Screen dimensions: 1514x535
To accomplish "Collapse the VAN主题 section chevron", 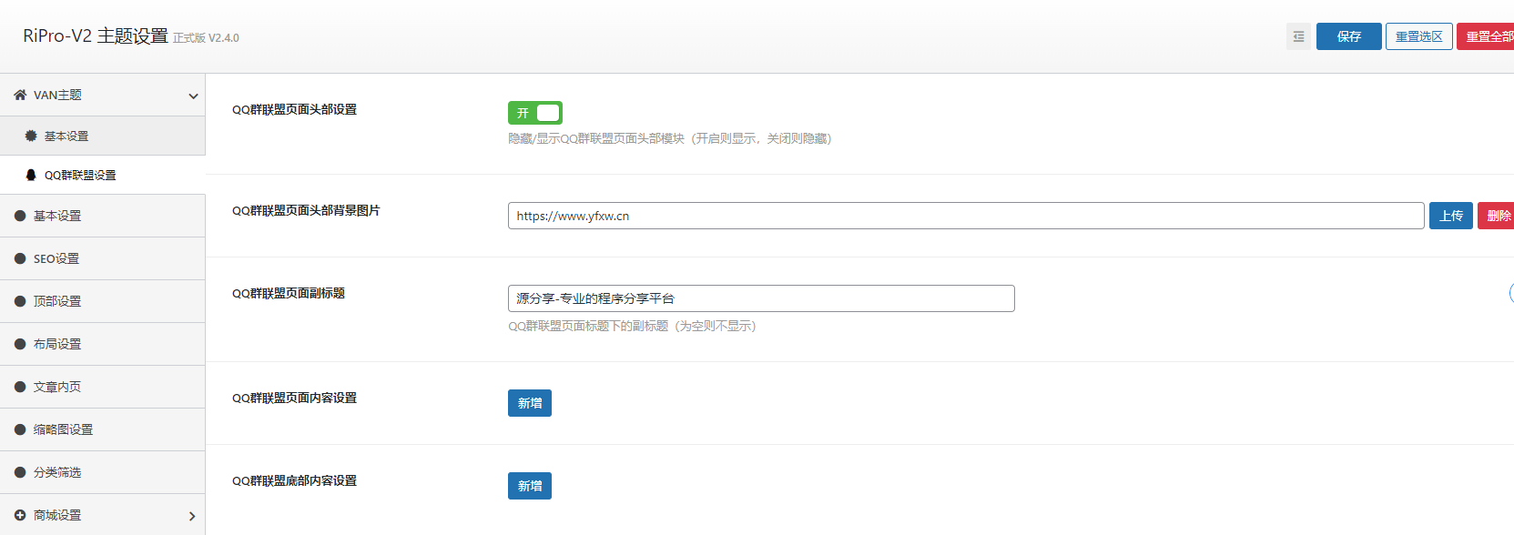I will [x=193, y=96].
